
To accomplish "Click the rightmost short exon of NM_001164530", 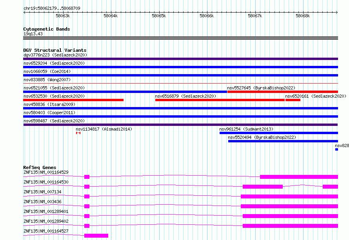I will [x=330, y=187].
